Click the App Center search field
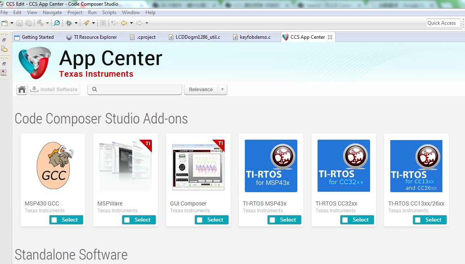Screen dimensions: 465x264 pos(135,90)
